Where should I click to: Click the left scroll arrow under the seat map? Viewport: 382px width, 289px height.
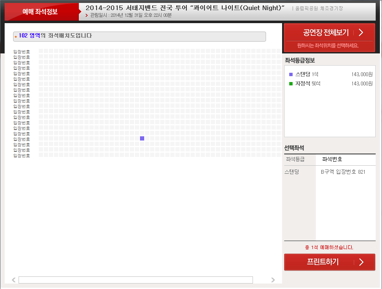(x=14, y=280)
